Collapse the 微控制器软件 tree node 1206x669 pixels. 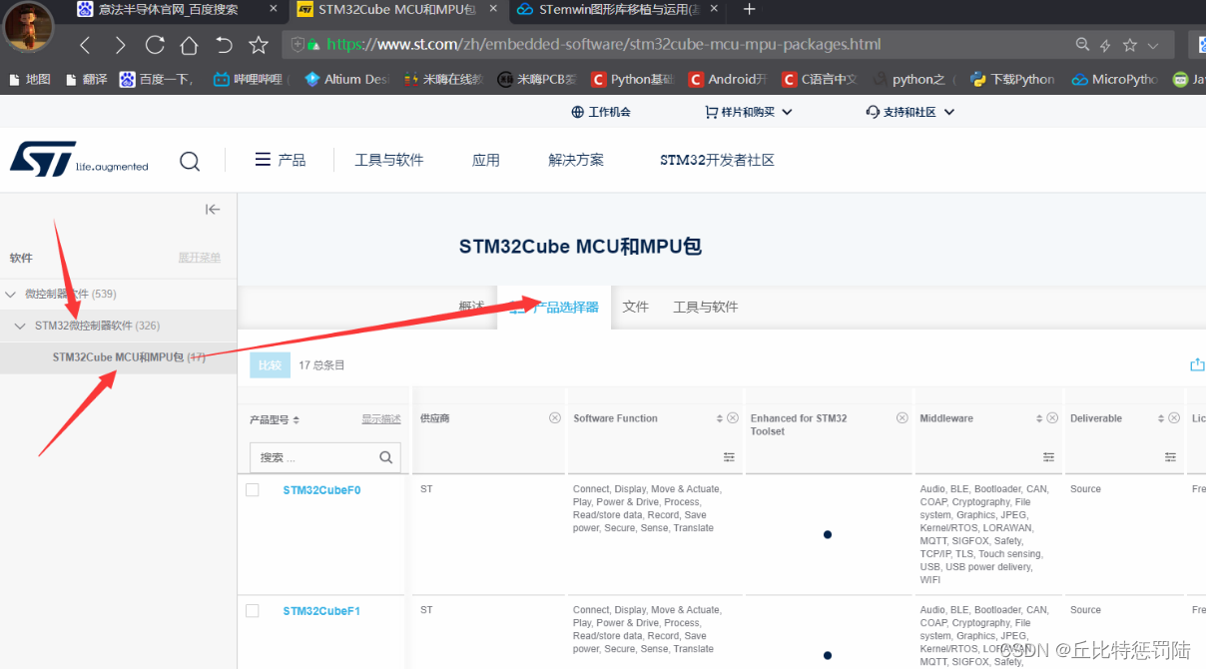click(11, 295)
